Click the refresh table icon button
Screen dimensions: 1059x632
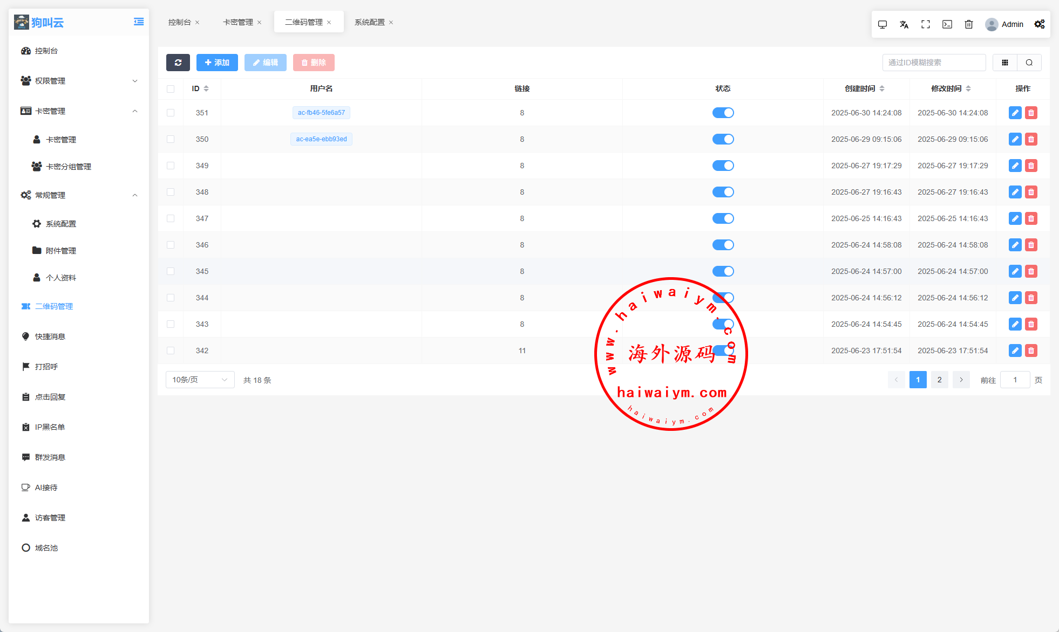pyautogui.click(x=178, y=63)
